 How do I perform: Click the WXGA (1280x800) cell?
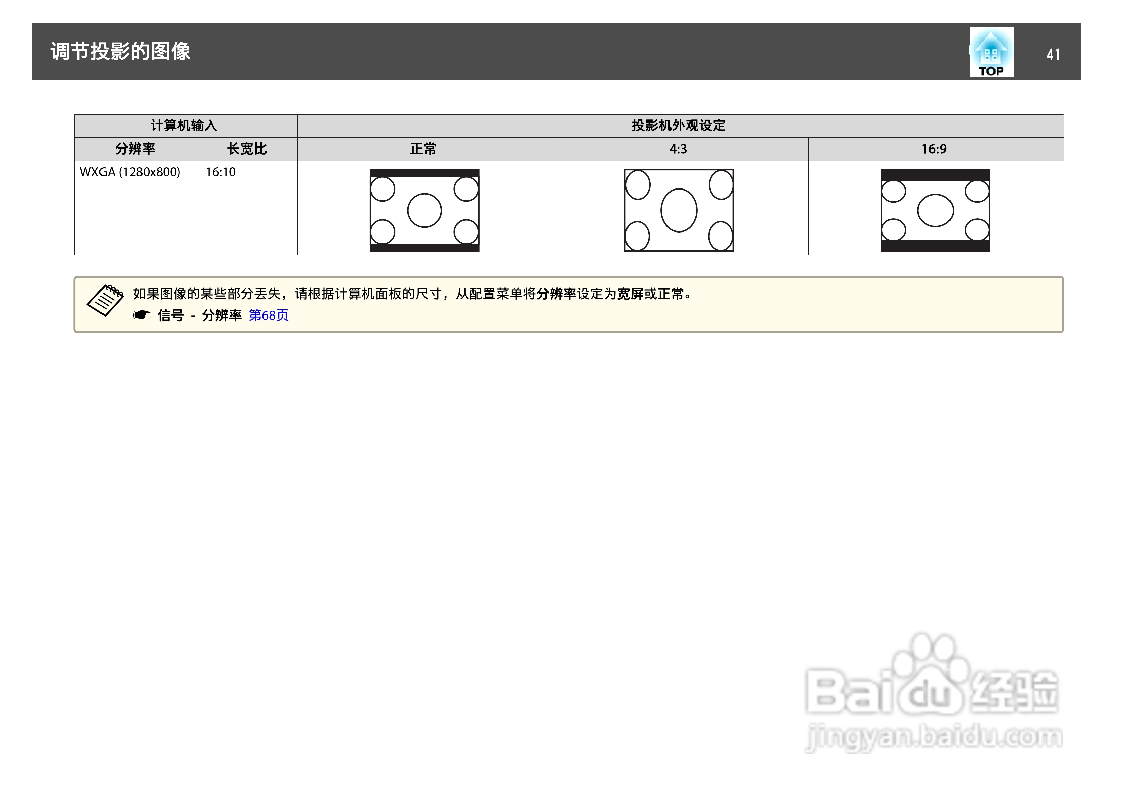tap(130, 172)
